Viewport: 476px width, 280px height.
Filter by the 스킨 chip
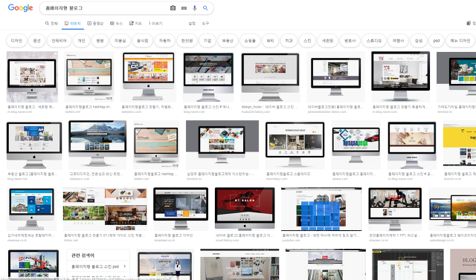click(307, 41)
